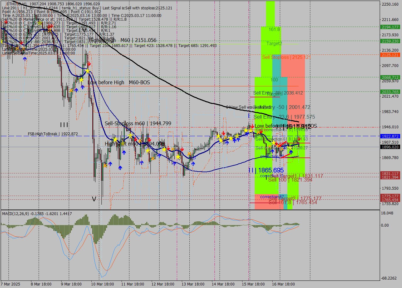Image resolution: width=402 pixels, height=288 pixels.
Task: Click the blue 1922.872 price axis tag
Action: click(x=390, y=136)
